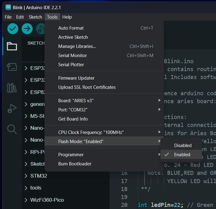The height and width of the screenshot is (209, 216).
Task: Open the Search magnifier sidebar icon
Action: click(12, 129)
